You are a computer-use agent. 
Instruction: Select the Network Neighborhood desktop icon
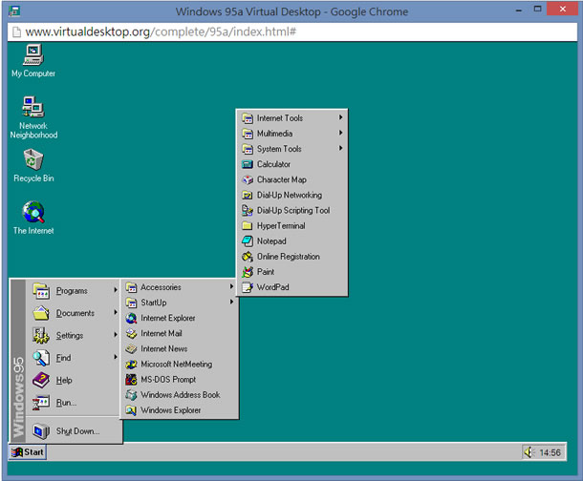(x=33, y=117)
